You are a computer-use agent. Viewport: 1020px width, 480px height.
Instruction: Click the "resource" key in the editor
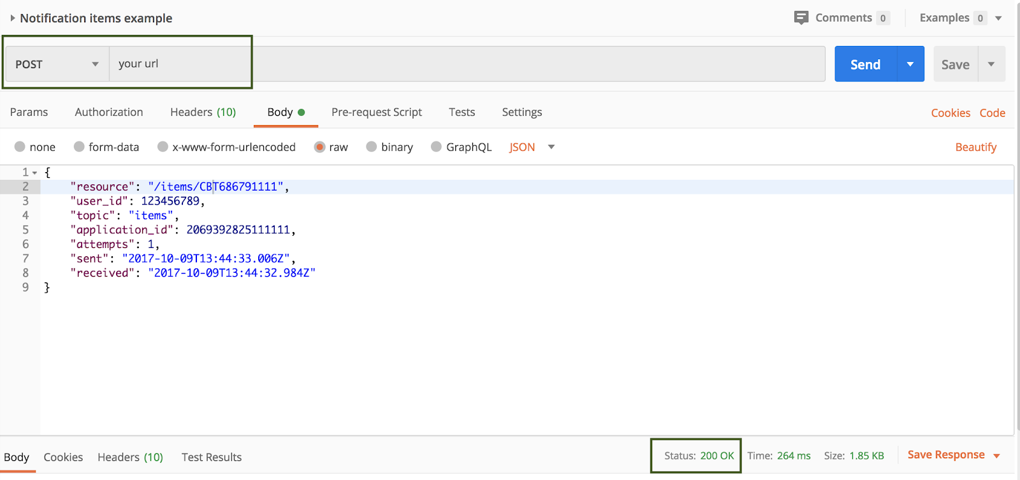[x=102, y=187]
